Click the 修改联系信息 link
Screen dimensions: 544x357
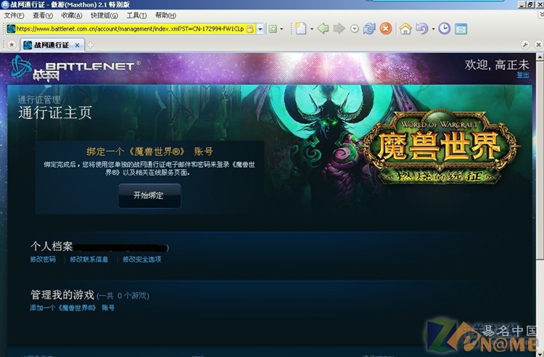pos(89,260)
